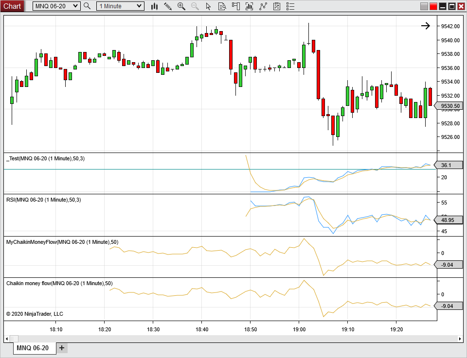Open the Chart window menu
The width and height of the screenshot is (467, 358).
pos(12,6)
